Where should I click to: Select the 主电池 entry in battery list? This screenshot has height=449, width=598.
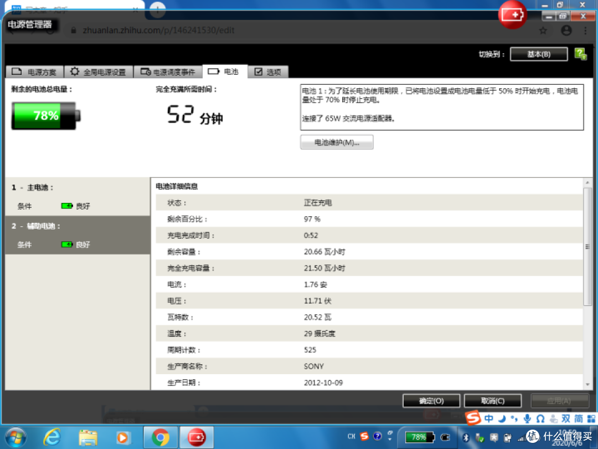78,197
